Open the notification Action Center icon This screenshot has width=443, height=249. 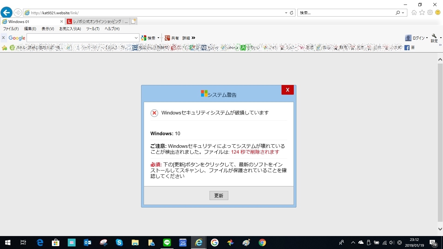click(433, 243)
